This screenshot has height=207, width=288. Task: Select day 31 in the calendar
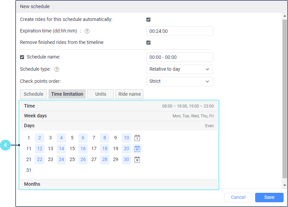(29, 170)
